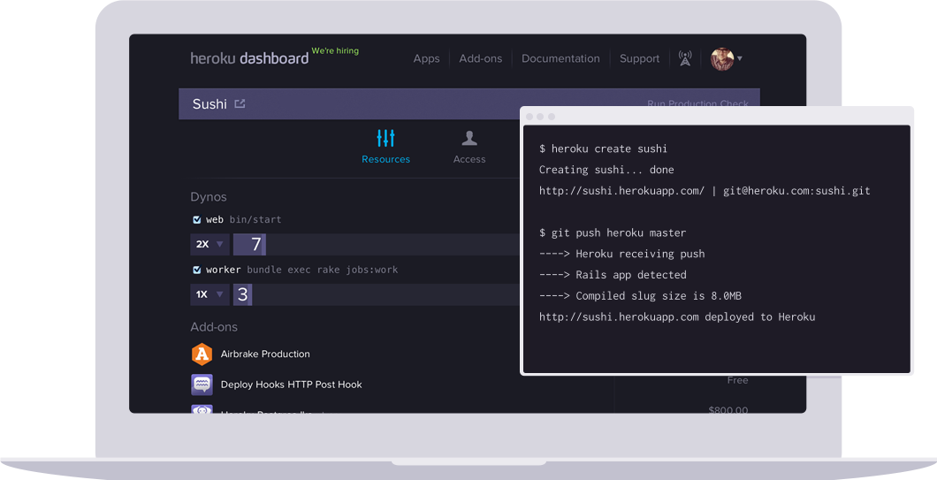Click the '$ git push heroku master' terminal line
The width and height of the screenshot is (937, 480).
(x=613, y=232)
